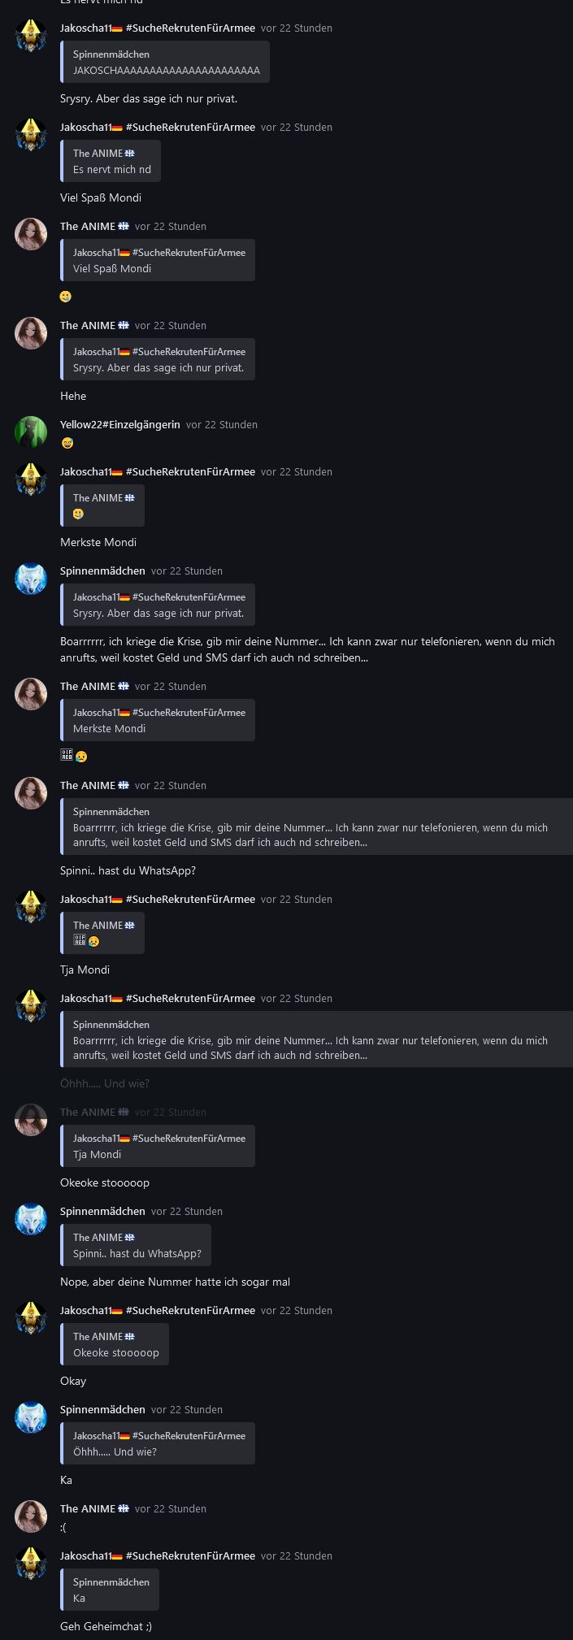
Task: Jump to the quoted "Es nervt mich nd" message
Action: click(111, 162)
